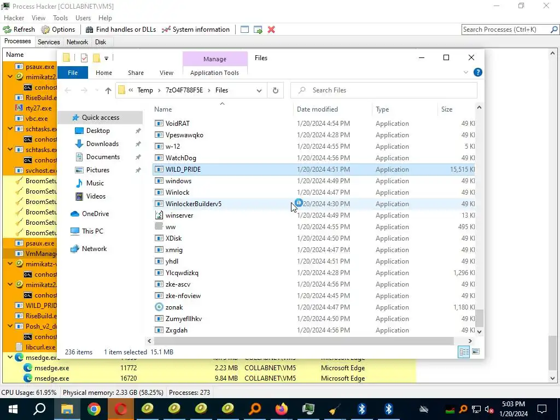The width and height of the screenshot is (560, 420).
Task: Select This PC in navigation pane
Action: [92, 231]
